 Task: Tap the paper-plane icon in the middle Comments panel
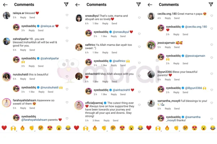click(x=139, y=4)
